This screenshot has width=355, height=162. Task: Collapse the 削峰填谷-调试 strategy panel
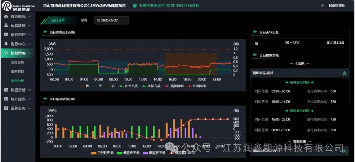click(344, 73)
